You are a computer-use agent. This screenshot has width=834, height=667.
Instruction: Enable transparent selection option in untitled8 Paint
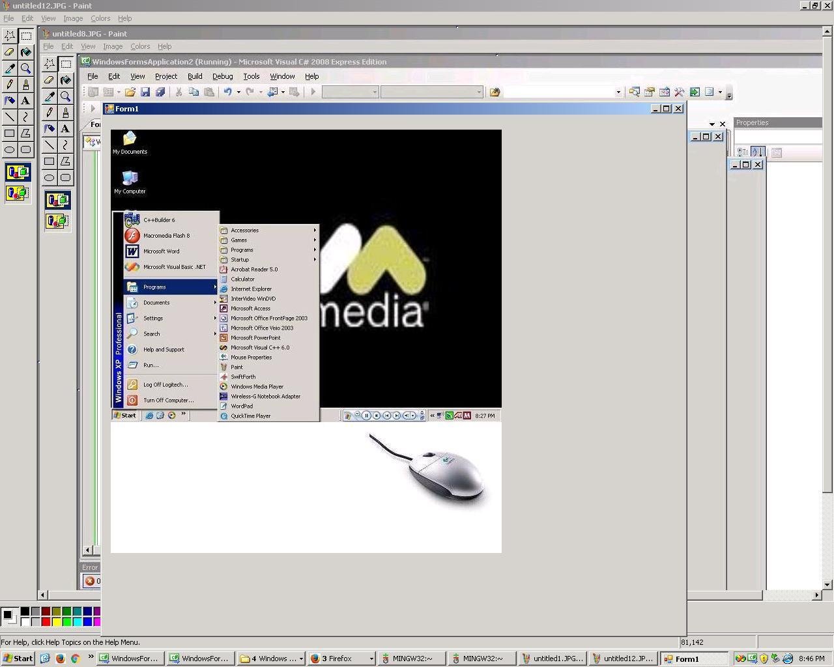tap(57, 221)
